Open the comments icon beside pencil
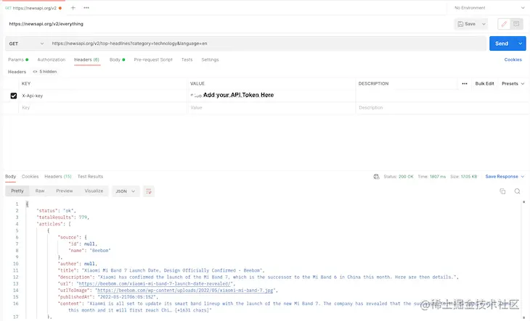530x321 pixels. coord(516,24)
